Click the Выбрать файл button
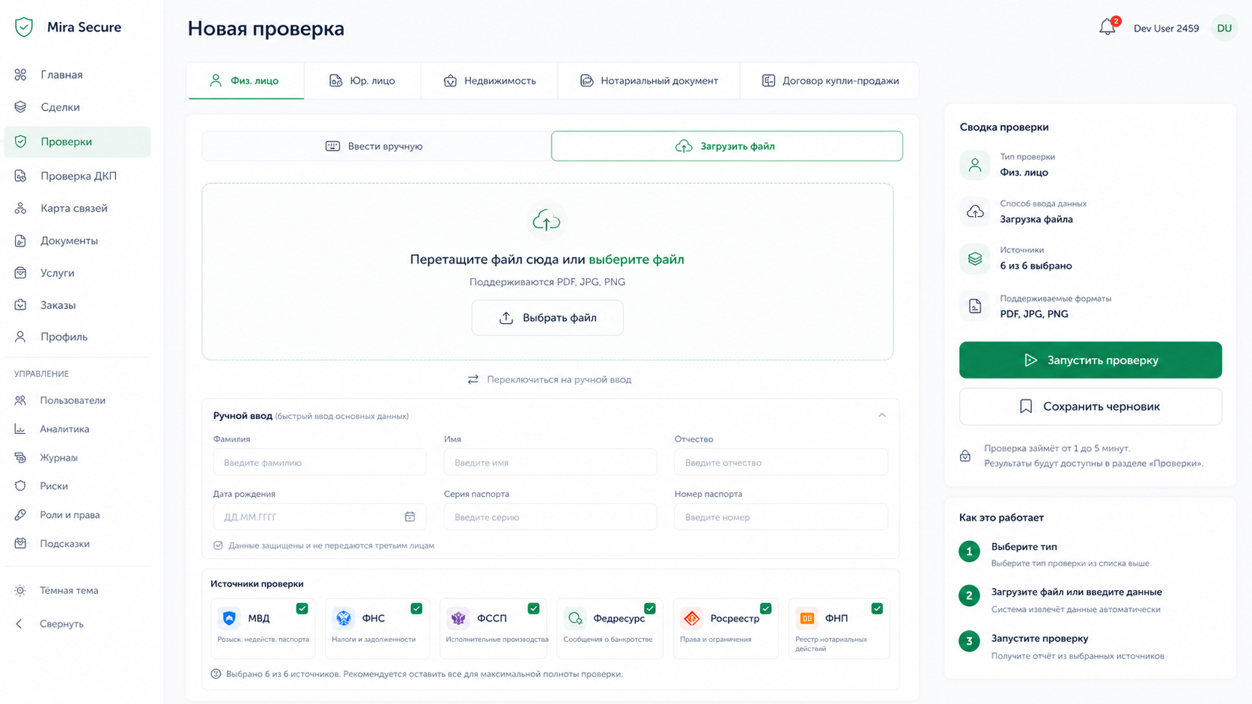The width and height of the screenshot is (1252, 704). [547, 318]
